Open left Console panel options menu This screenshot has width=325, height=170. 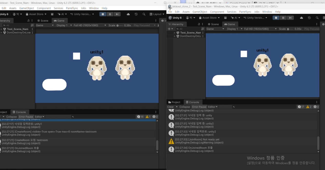156,112
